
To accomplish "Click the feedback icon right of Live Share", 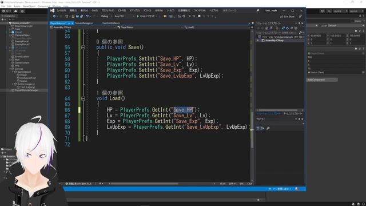I will 300,17.
